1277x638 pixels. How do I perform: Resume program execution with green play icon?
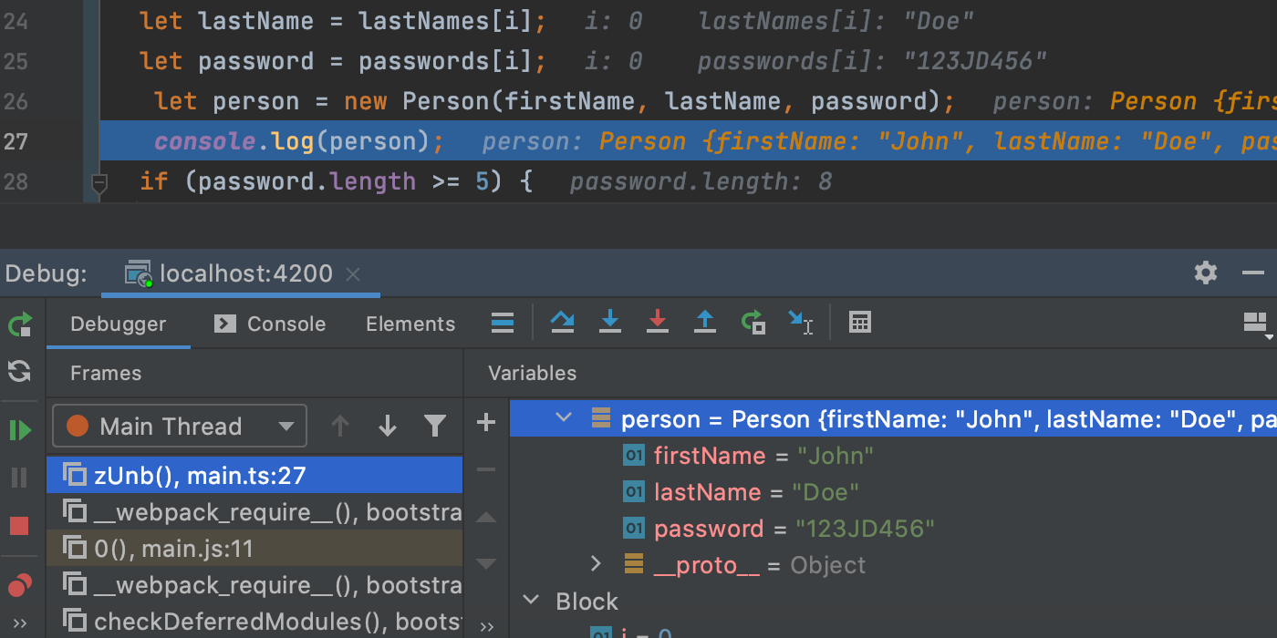click(20, 429)
